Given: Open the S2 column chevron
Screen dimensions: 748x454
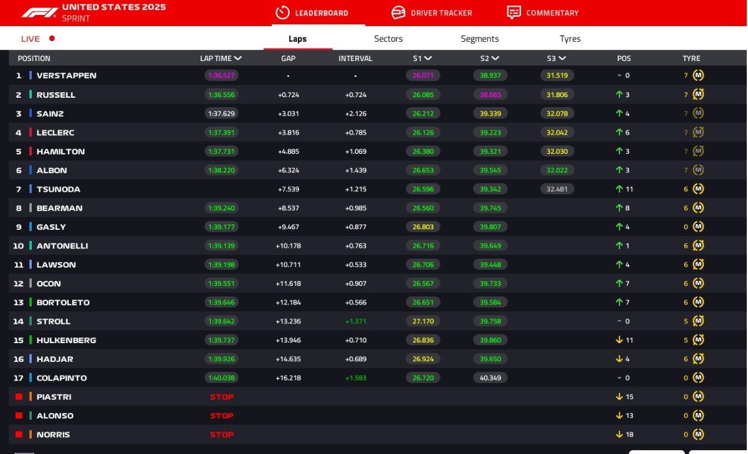Looking at the screenshot, I should click(495, 59).
